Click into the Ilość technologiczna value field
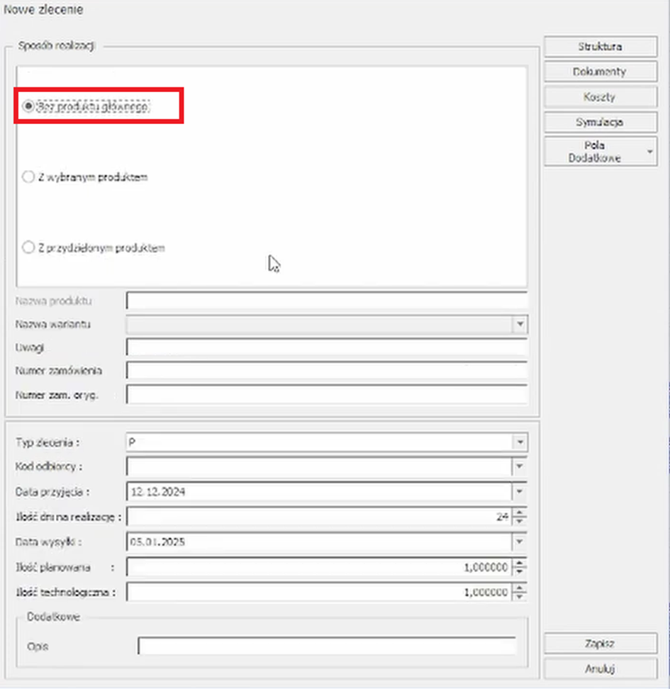Screen dimensions: 670x689 [319, 593]
